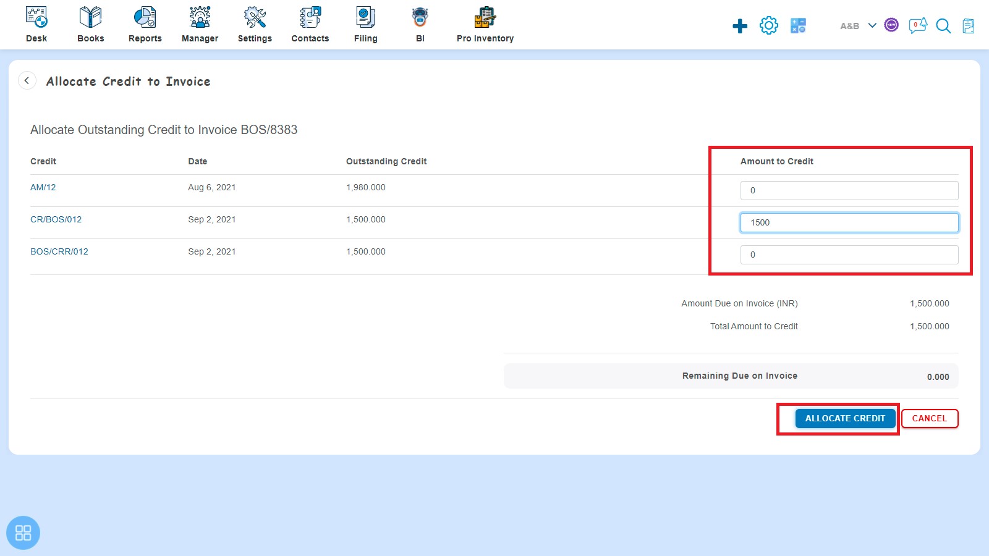Click the Total Amount to Credit label
Screen dimensions: 989x556
(754, 326)
